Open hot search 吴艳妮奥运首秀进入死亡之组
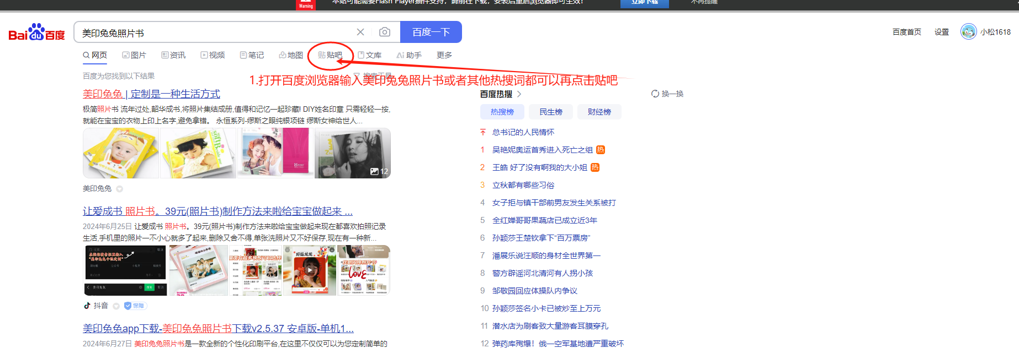 point(543,150)
